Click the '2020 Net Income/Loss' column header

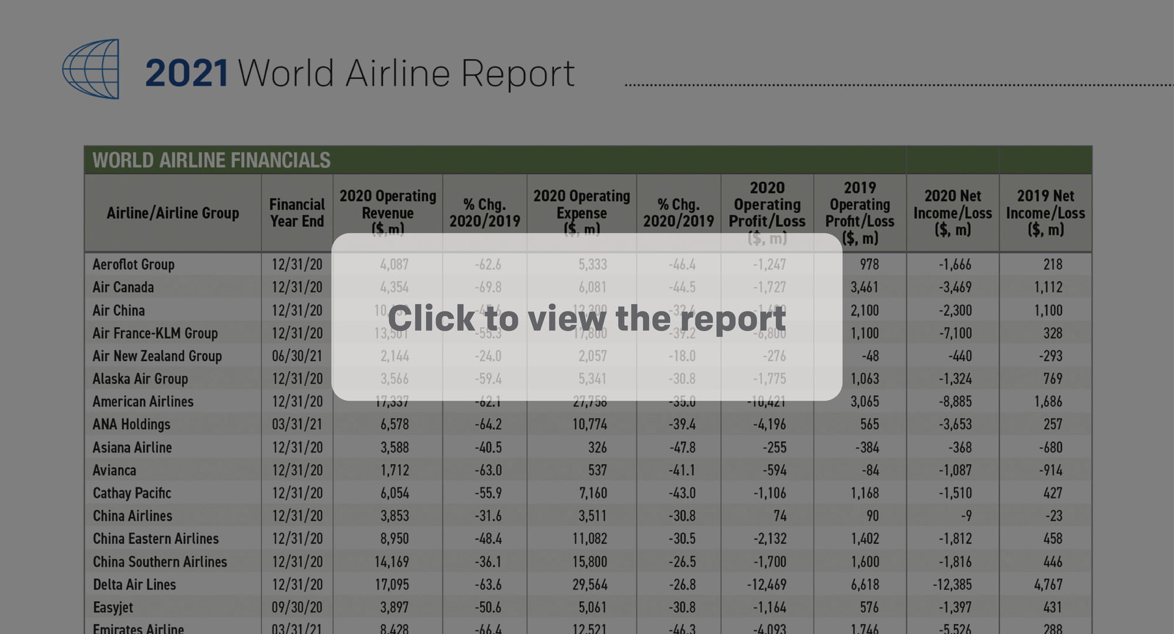953,213
